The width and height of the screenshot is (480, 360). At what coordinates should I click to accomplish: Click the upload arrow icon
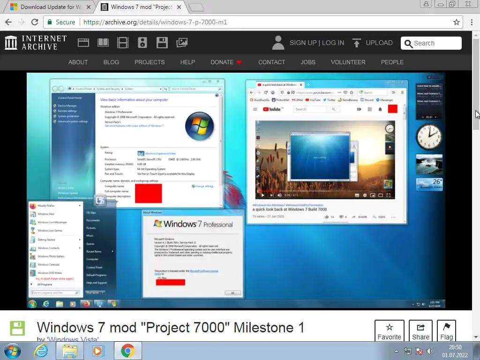356,43
